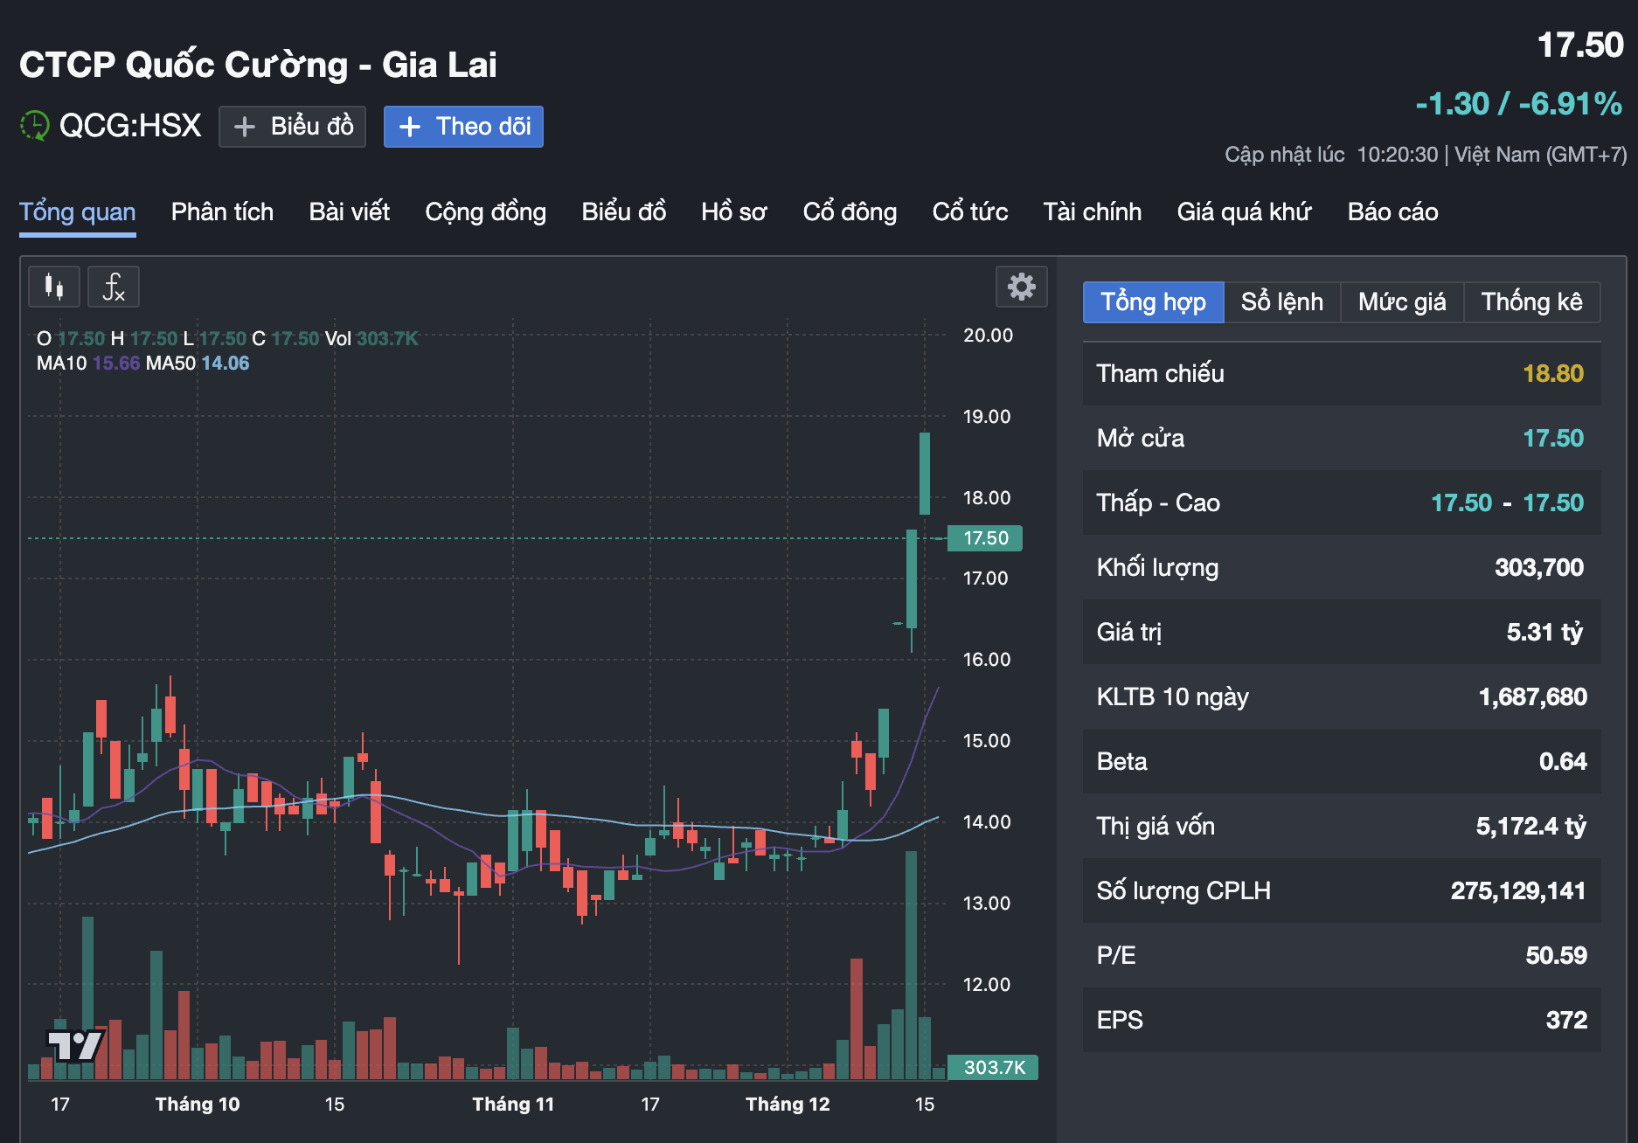The width and height of the screenshot is (1638, 1143).
Task: Select the Báo cáo tab
Action: tap(1392, 211)
